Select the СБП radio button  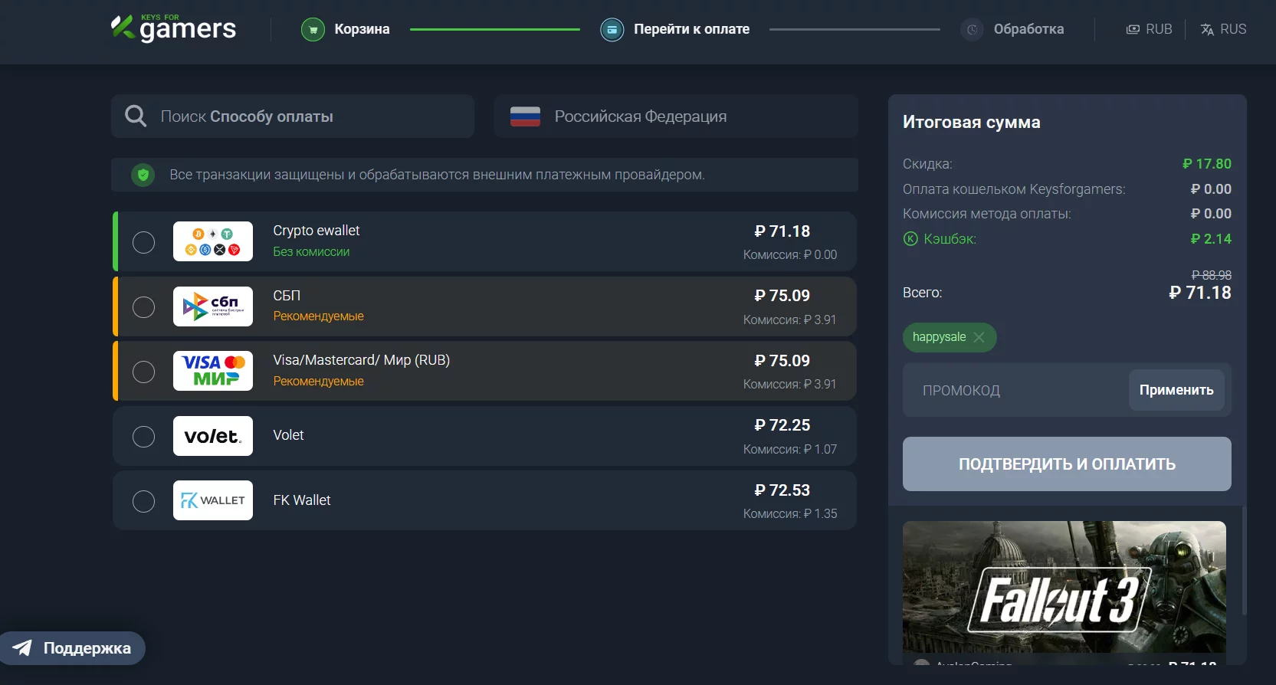143,307
